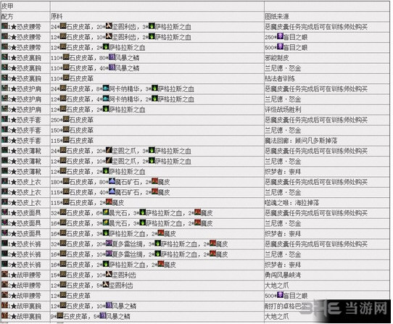Click 兰尼德·怒金 in the 2★恐皮裹腕 row

283,68
